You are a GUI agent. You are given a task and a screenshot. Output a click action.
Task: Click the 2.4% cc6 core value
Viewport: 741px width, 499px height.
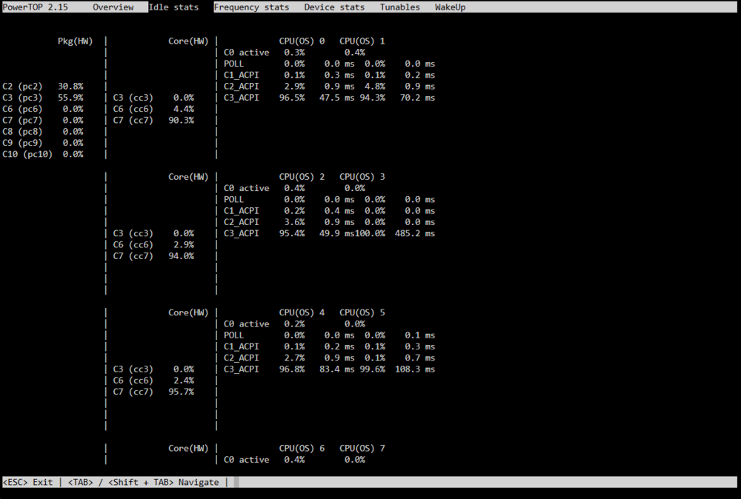183,381
